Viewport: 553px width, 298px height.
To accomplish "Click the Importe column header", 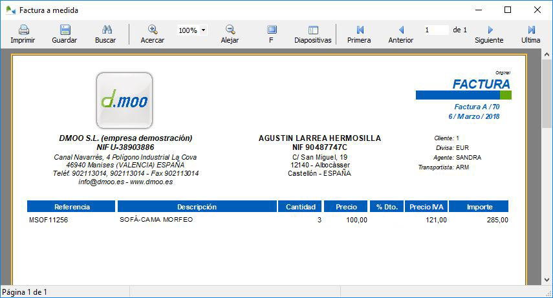I will point(479,207).
